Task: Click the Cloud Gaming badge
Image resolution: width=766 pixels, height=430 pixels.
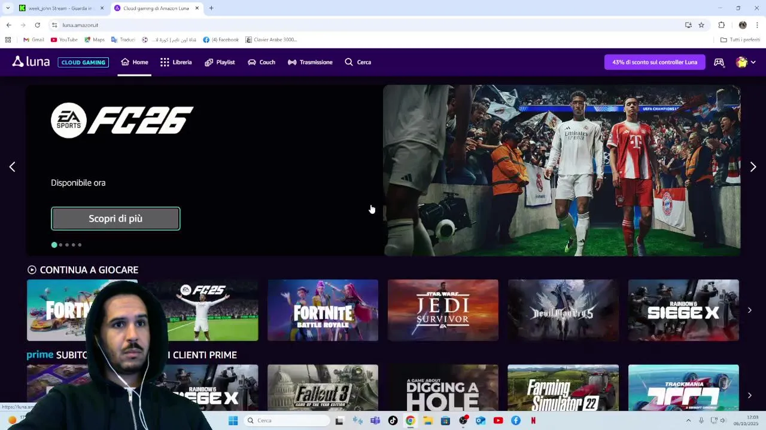Action: (x=83, y=62)
